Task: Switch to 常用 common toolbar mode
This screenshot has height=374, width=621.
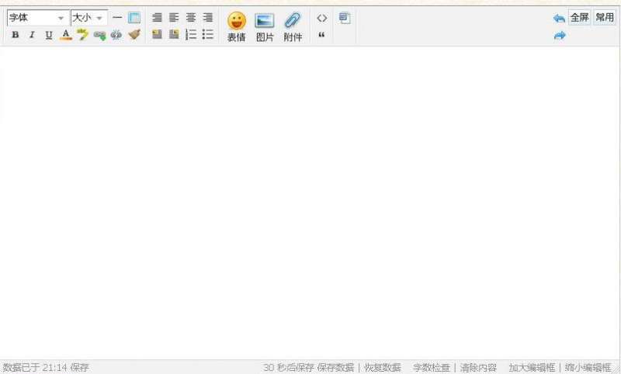Action: click(x=604, y=17)
